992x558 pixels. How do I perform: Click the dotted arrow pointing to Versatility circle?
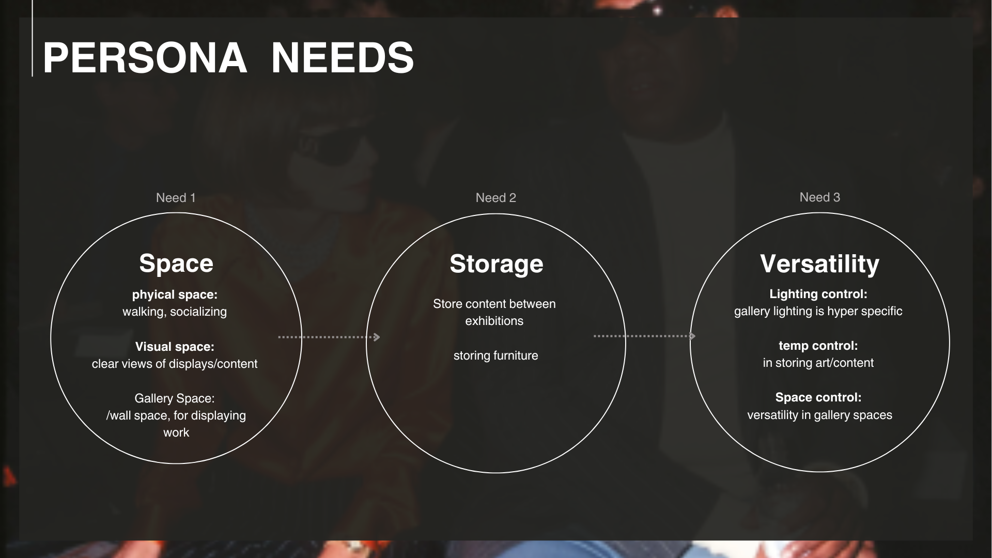(644, 336)
